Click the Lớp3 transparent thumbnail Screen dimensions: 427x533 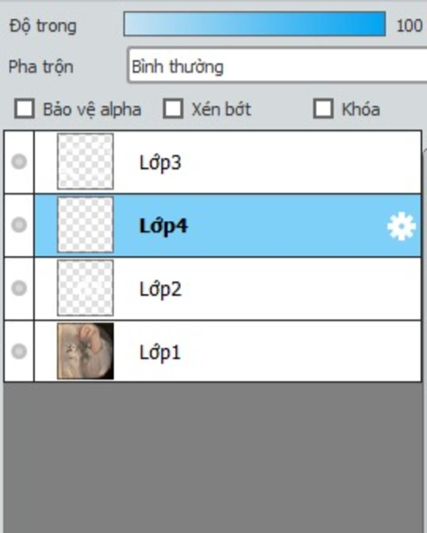(85, 161)
